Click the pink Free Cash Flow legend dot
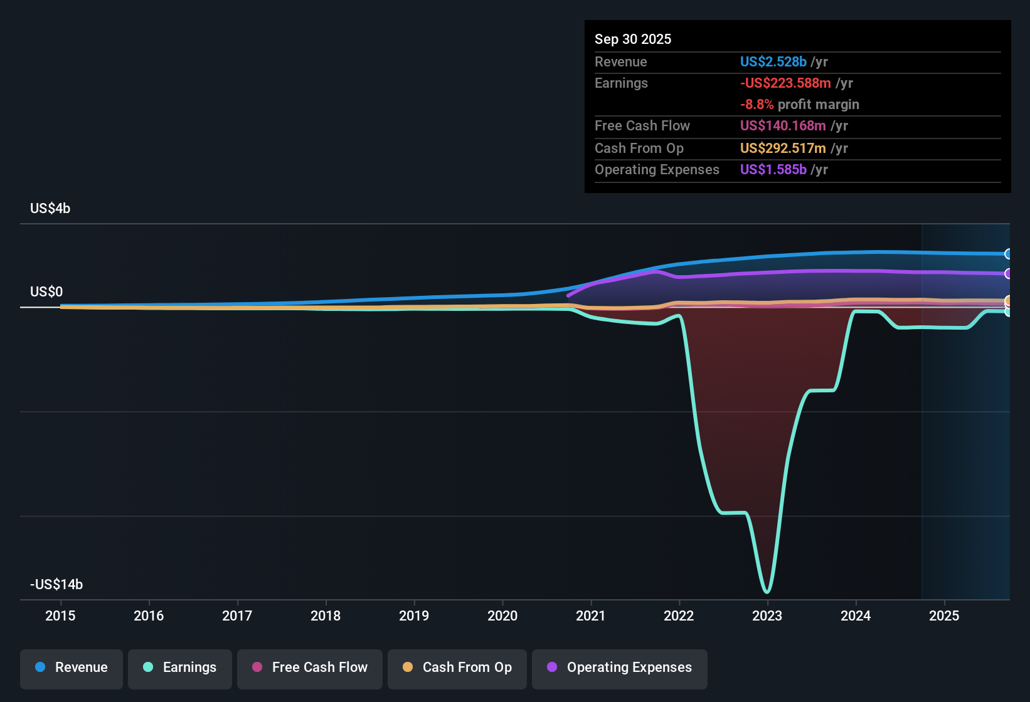1030x702 pixels. point(257,668)
